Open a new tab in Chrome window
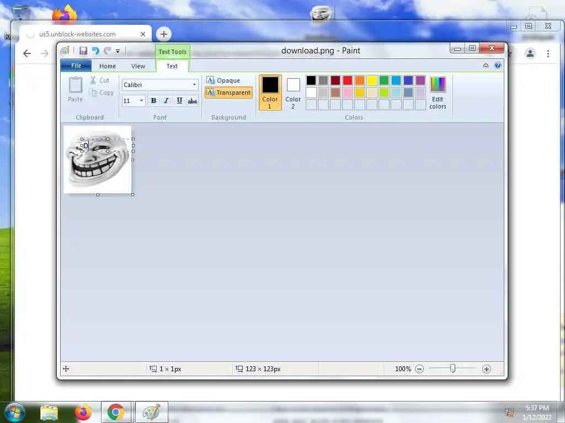The height and width of the screenshot is (423, 565). 163,34
